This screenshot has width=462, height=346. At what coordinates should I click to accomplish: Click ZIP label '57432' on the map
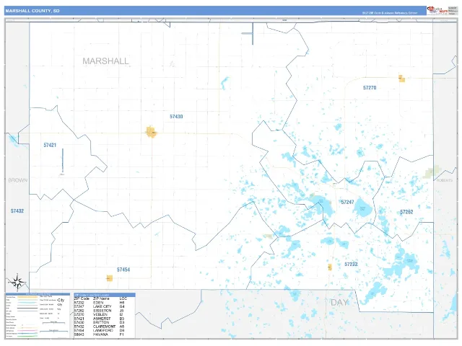point(17,211)
